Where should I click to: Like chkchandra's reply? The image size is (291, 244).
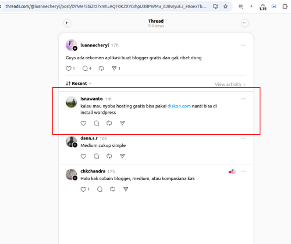pos(83,189)
